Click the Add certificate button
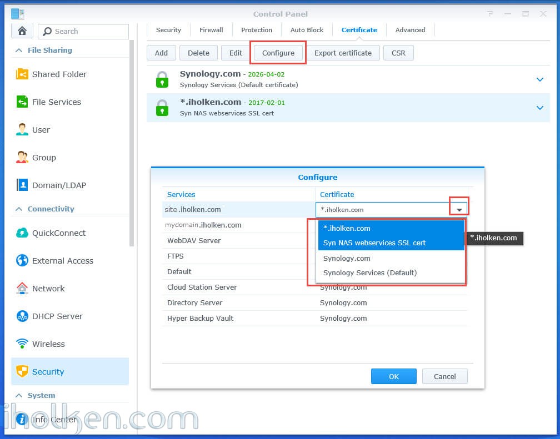This screenshot has height=439, width=560. (x=162, y=53)
